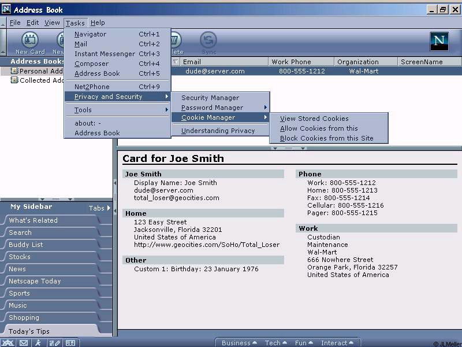Expand Cookie Manager submenu
The height and width of the screenshot is (347, 462).
221,117
